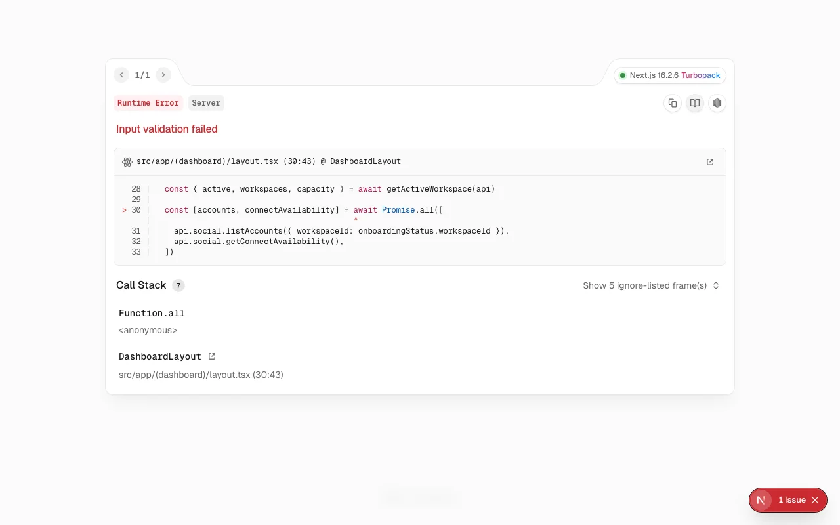The image size is (840, 525).
Task: Click React icon beside layout.tsx path
Action: coord(127,162)
